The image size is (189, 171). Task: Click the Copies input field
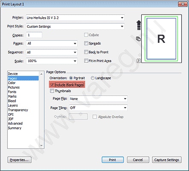34,35
